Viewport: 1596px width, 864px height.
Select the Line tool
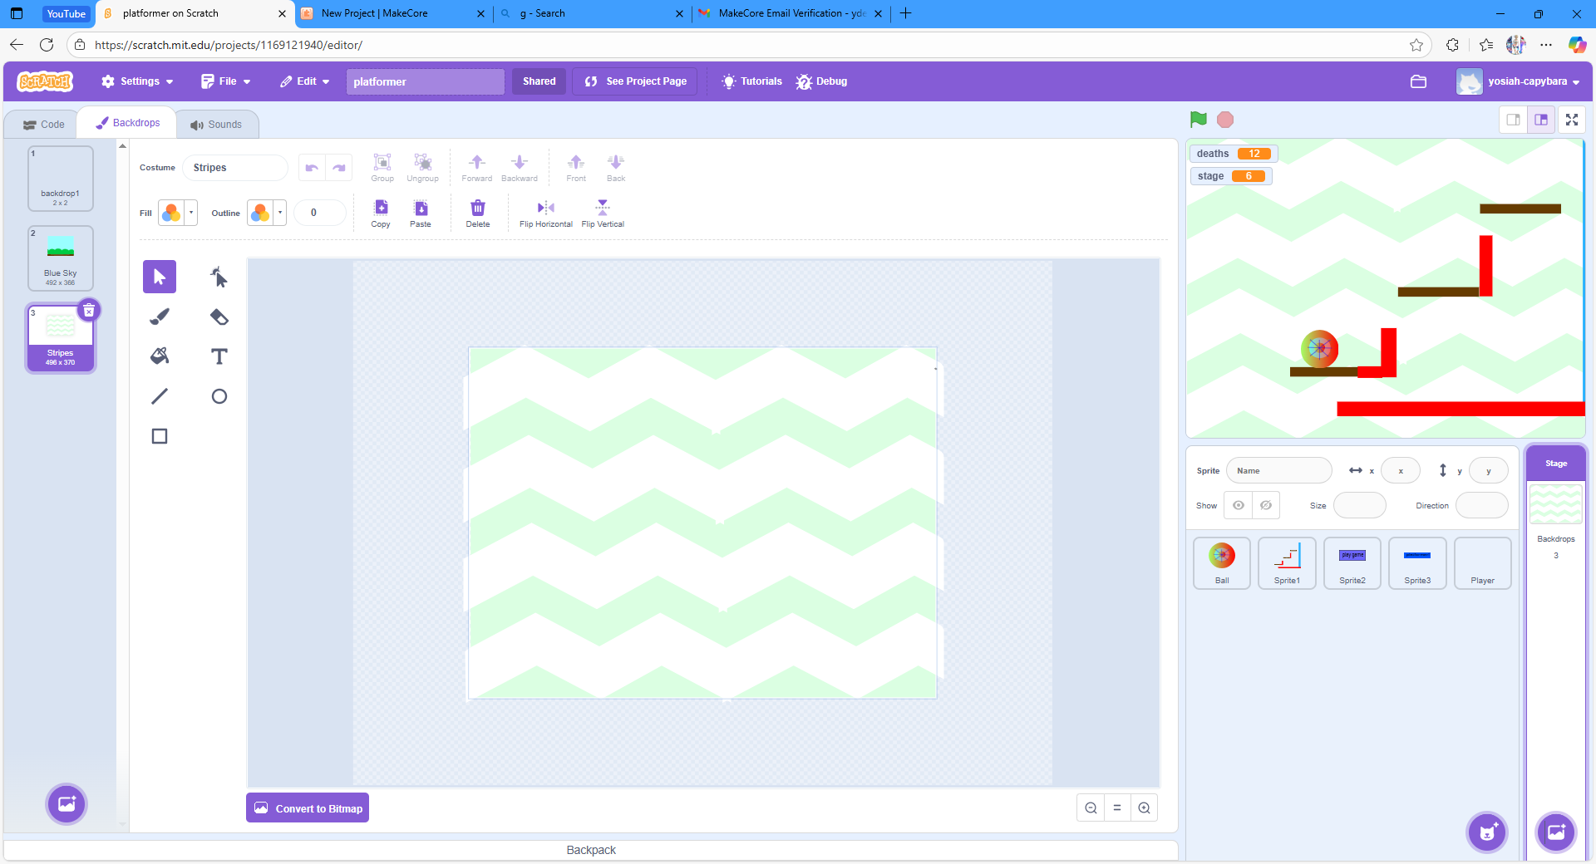pyautogui.click(x=160, y=396)
